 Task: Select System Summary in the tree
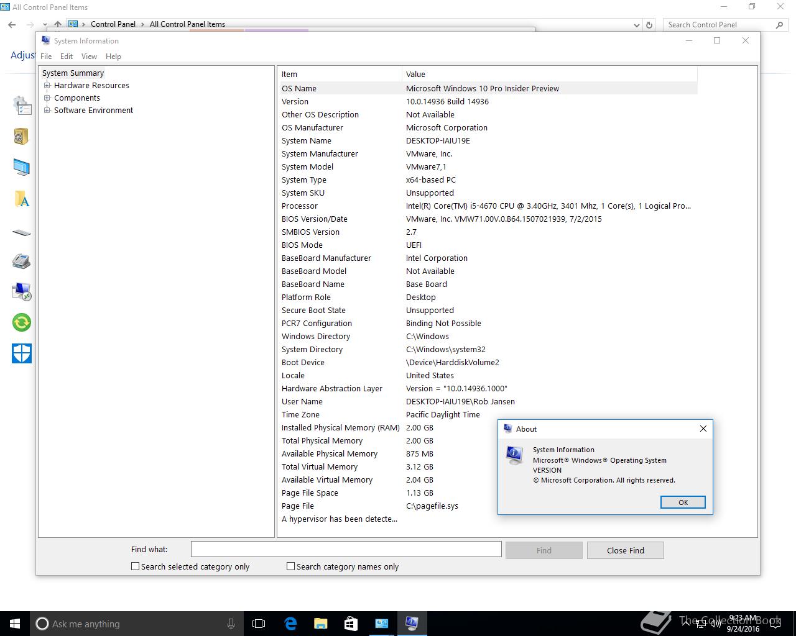coord(73,73)
